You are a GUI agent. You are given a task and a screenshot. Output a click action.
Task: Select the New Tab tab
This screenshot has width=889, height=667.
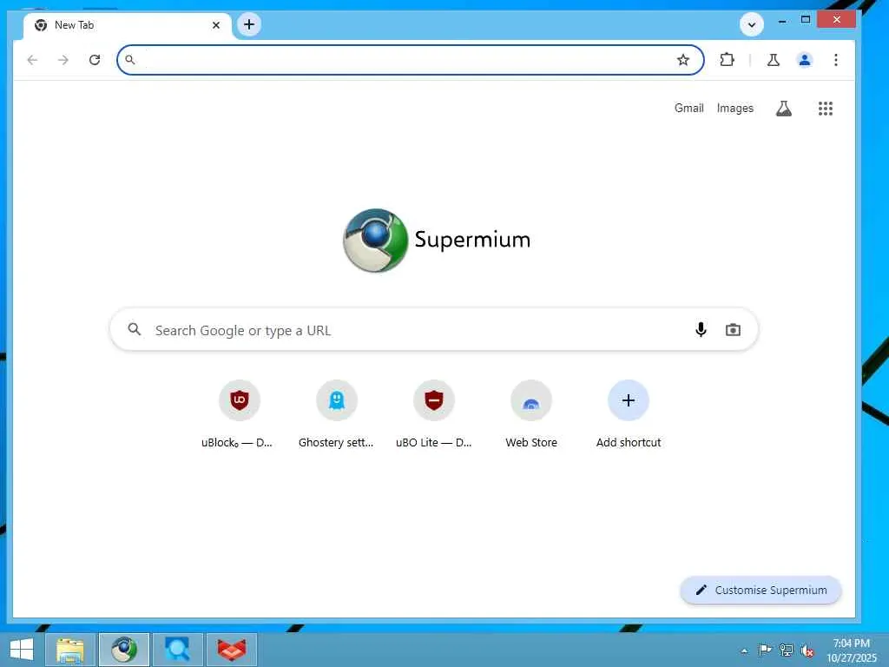[x=127, y=25]
